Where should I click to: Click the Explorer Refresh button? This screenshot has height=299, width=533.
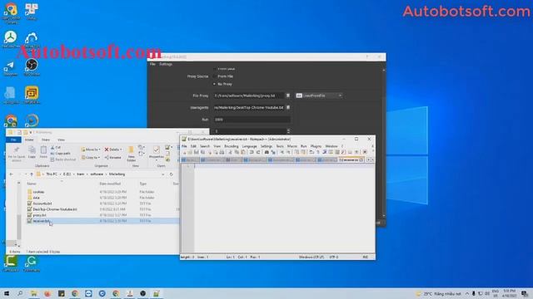[172, 174]
